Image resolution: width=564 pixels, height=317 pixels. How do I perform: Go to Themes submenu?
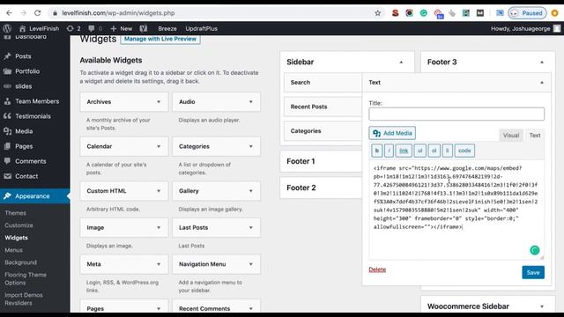point(16,213)
